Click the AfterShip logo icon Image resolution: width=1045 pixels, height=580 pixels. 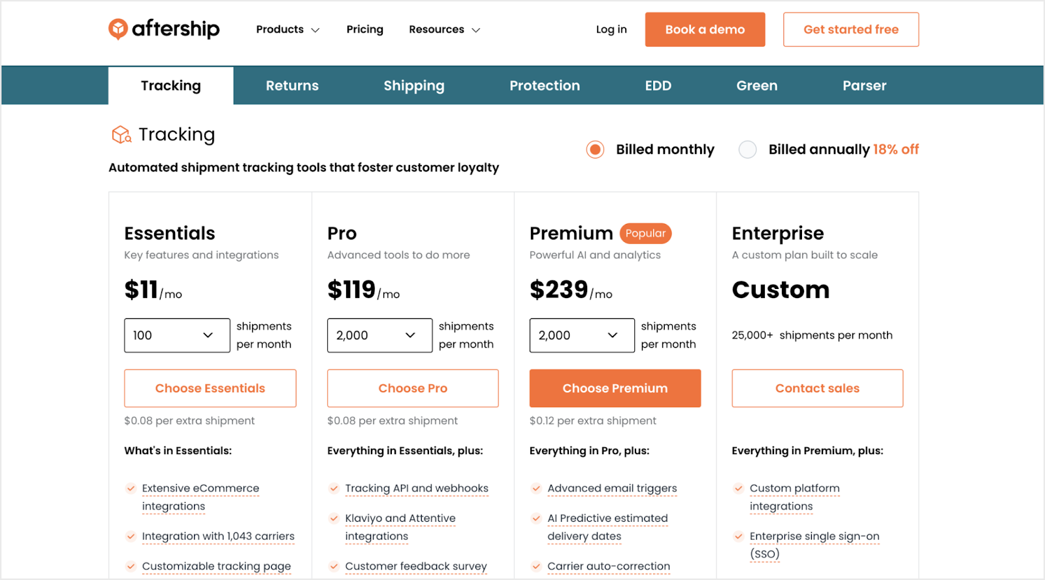click(x=118, y=29)
